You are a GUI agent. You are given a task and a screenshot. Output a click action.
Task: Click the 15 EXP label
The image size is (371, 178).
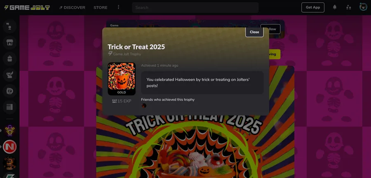coord(122,101)
